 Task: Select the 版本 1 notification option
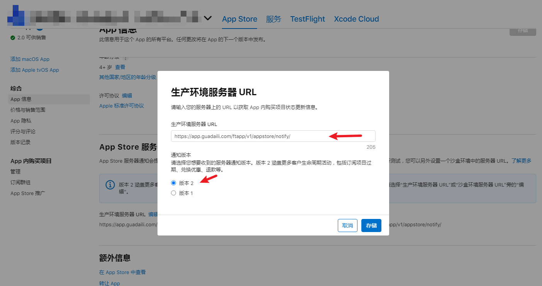pos(173,193)
